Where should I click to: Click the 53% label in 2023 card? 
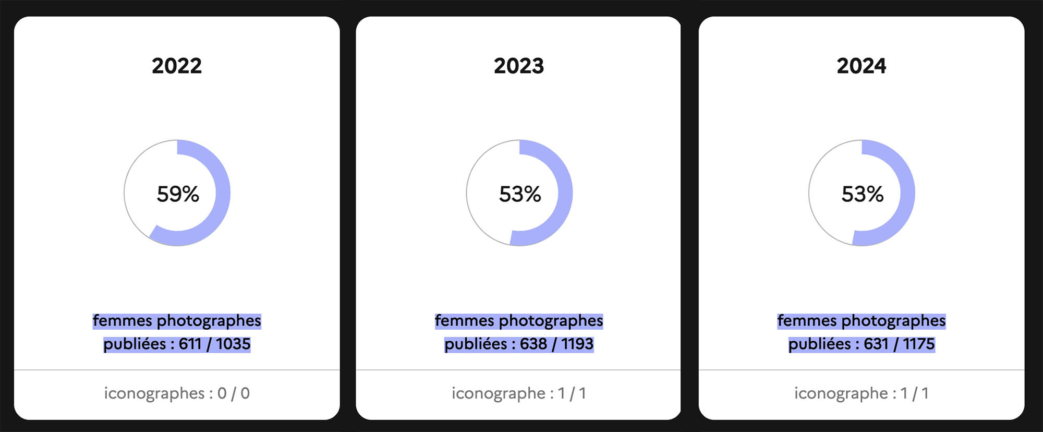coord(520,194)
